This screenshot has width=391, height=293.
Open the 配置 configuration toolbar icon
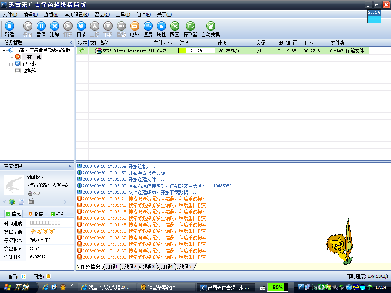pos(175,26)
